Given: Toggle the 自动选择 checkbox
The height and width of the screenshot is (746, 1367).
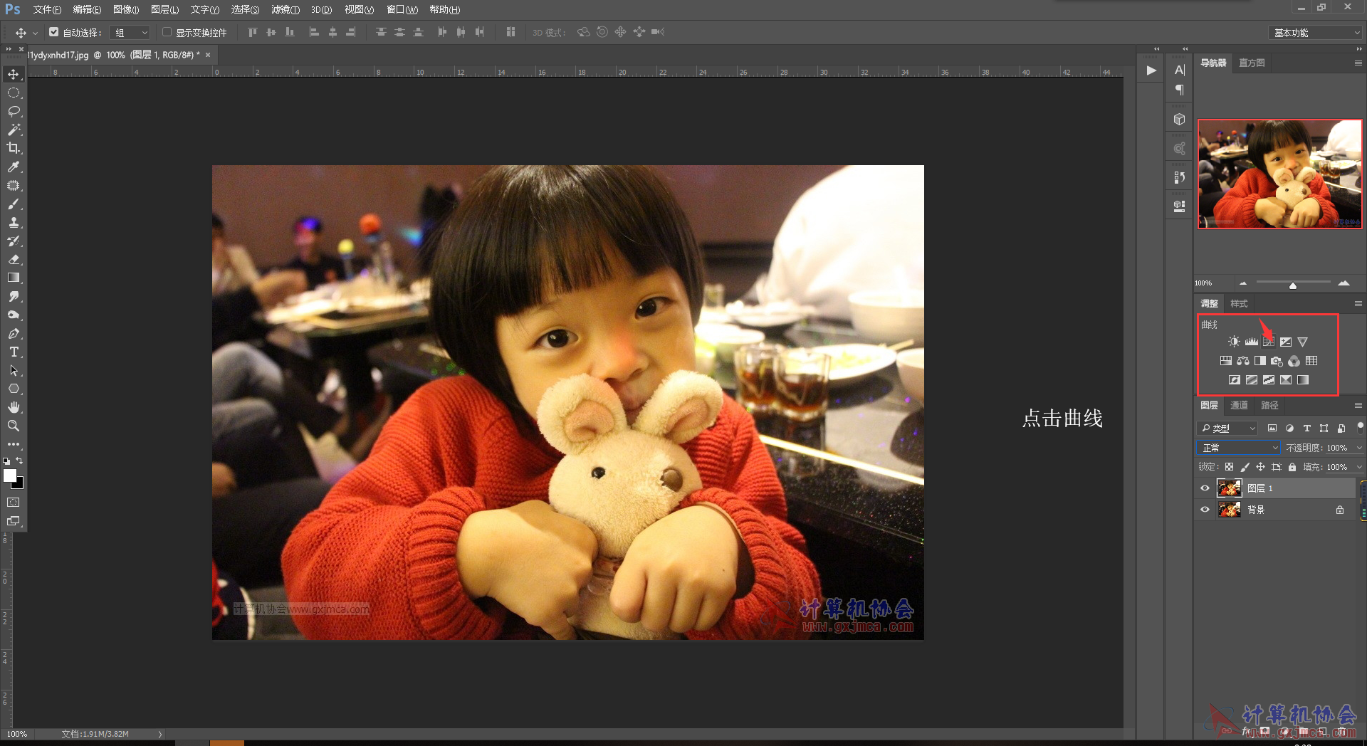Looking at the screenshot, I should [x=53, y=32].
